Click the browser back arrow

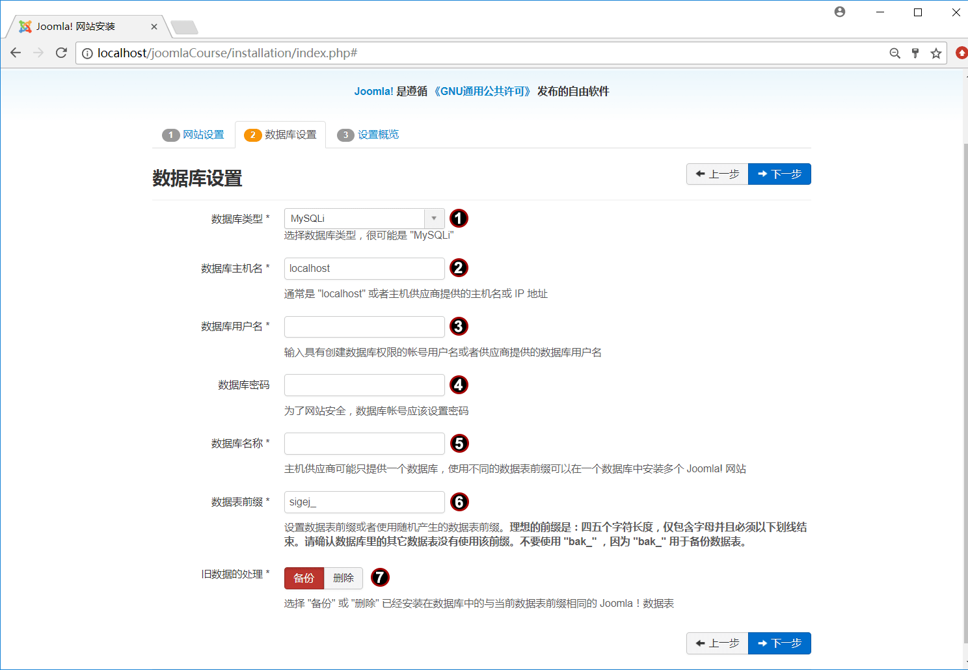[16, 53]
